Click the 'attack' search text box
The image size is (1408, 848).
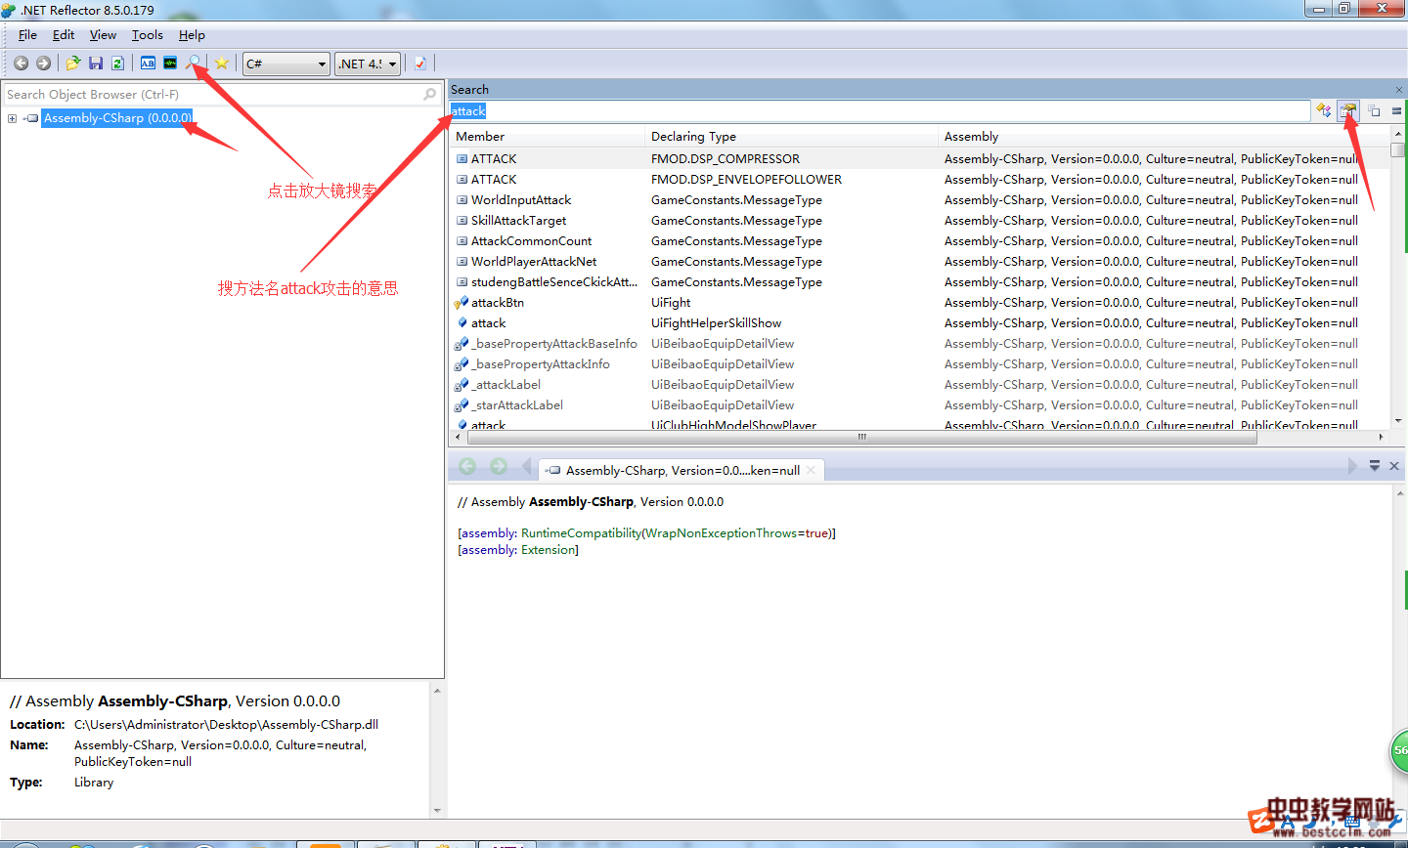[879, 111]
